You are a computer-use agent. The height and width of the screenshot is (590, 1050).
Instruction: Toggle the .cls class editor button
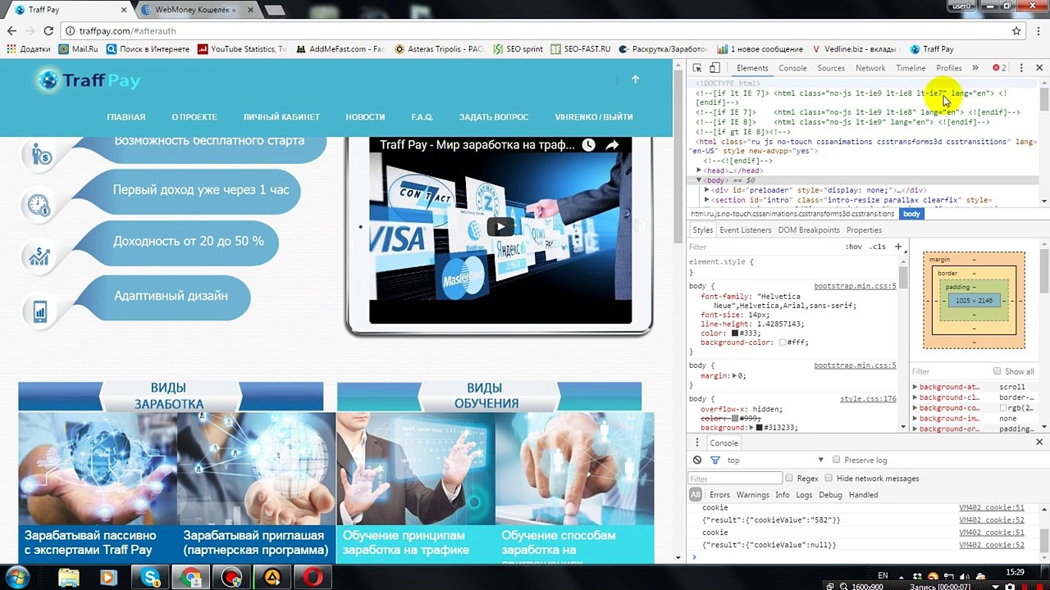878,247
